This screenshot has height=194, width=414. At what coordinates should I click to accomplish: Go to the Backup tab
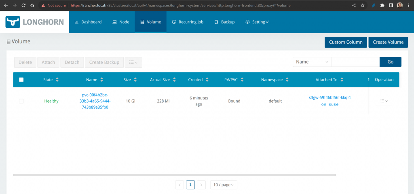pyautogui.click(x=224, y=22)
